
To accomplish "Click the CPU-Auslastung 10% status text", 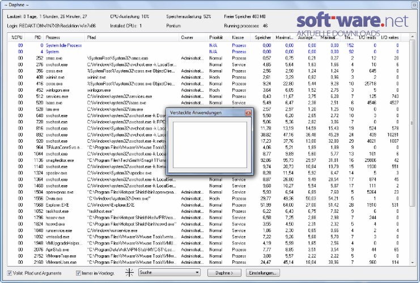I will (x=130, y=16).
